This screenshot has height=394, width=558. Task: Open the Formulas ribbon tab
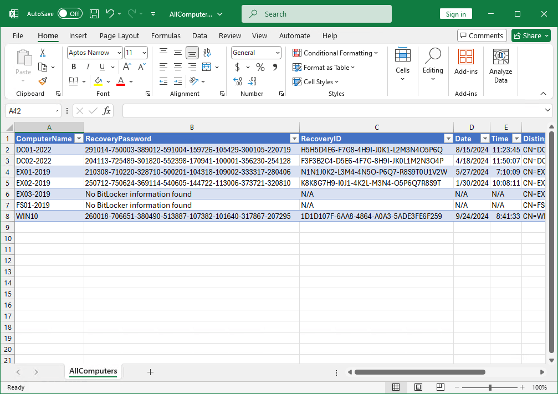click(166, 35)
